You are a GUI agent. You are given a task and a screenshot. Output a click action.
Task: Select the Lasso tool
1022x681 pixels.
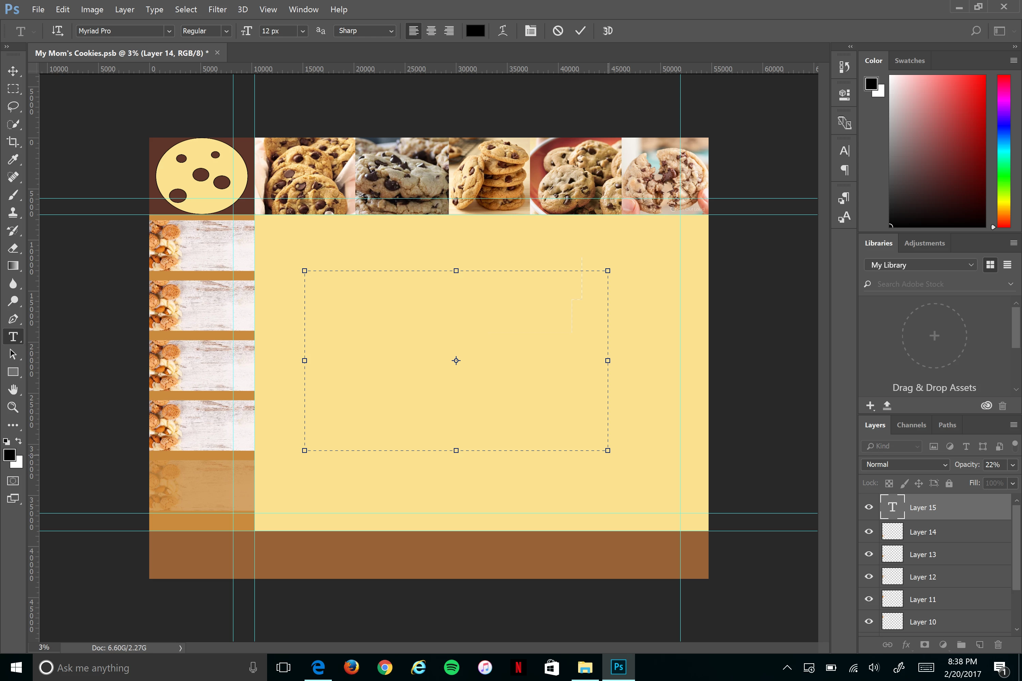[x=13, y=106]
